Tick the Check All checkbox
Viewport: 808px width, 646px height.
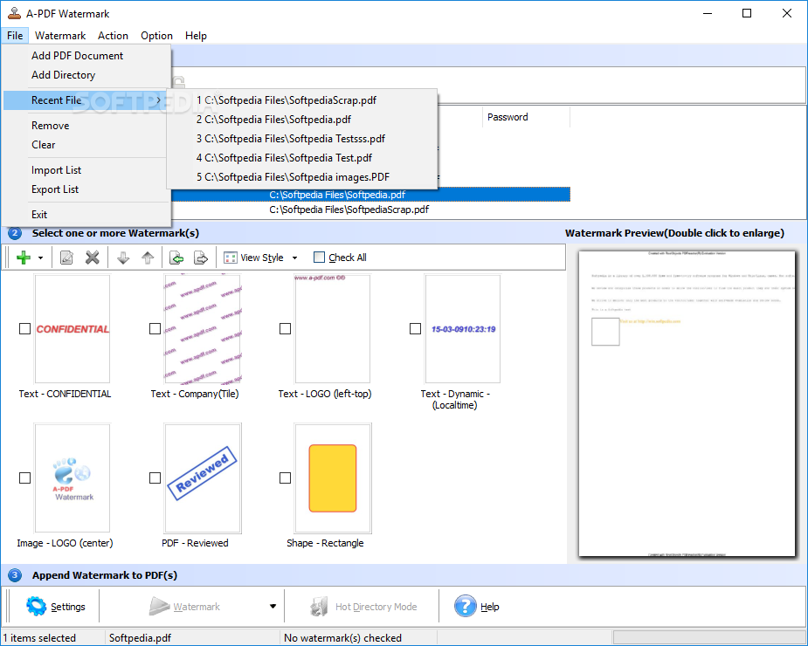point(319,257)
